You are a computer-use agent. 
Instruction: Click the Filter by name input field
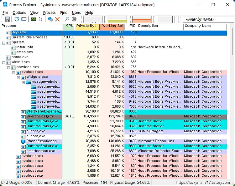pyautogui.click(x=209, y=19)
